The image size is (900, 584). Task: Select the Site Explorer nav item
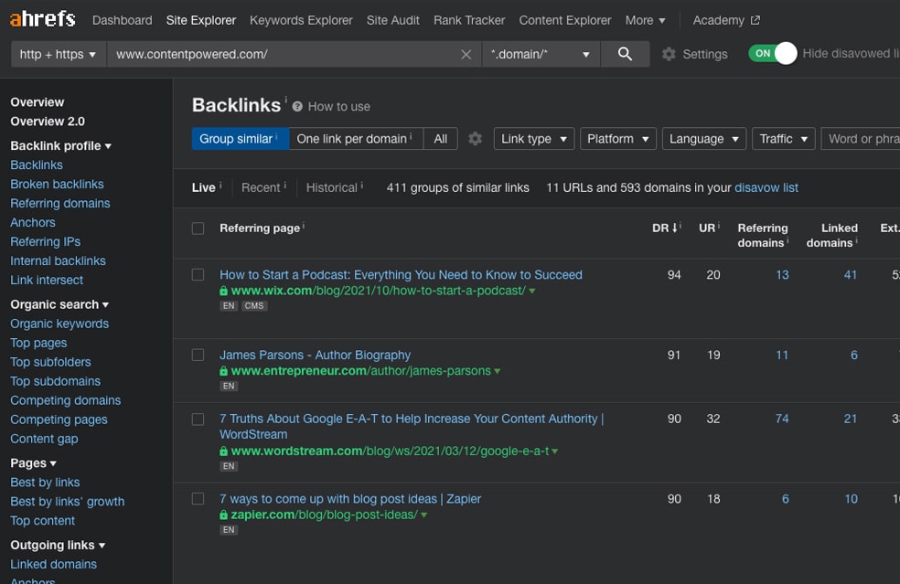click(x=201, y=20)
